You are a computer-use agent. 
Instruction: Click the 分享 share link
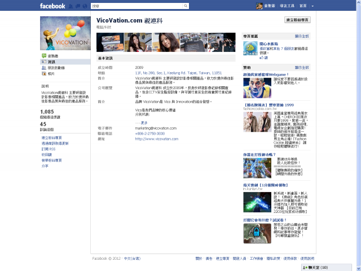click(x=45, y=166)
